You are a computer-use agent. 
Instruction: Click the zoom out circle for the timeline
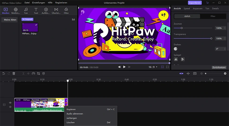point(201,74)
